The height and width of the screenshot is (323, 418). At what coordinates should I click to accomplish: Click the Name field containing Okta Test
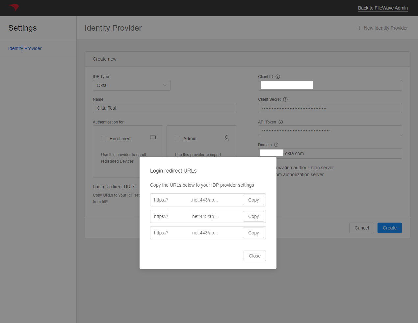[x=165, y=108]
